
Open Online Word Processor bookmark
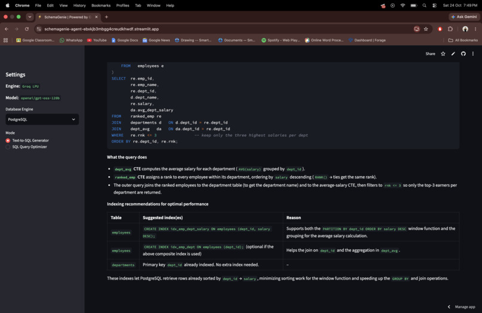[x=324, y=40]
